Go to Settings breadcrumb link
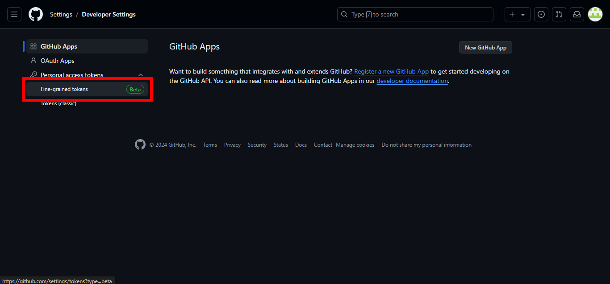The image size is (610, 284). (x=61, y=14)
